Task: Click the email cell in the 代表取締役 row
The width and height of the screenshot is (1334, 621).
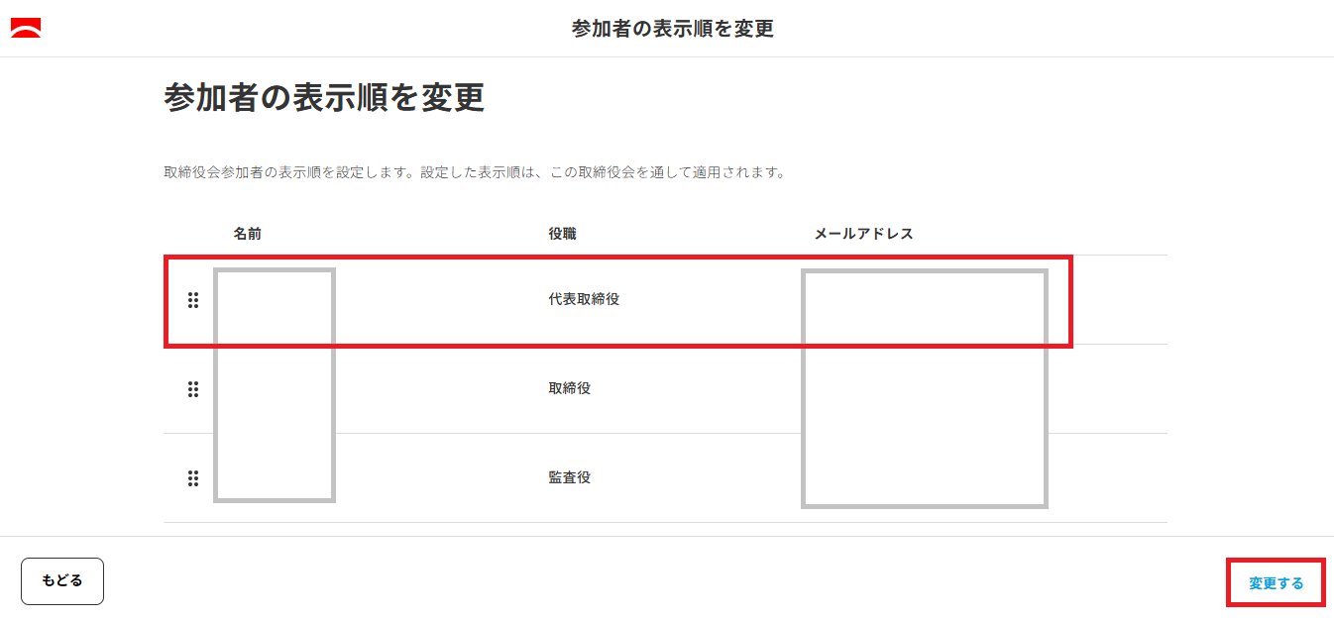Action: tap(924, 300)
